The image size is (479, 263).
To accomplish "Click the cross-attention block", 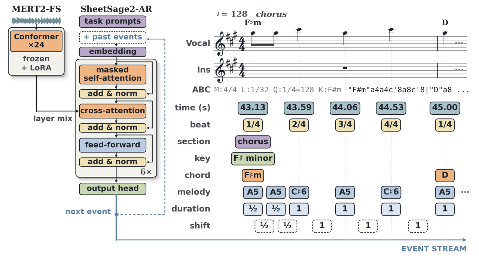I will click(113, 111).
